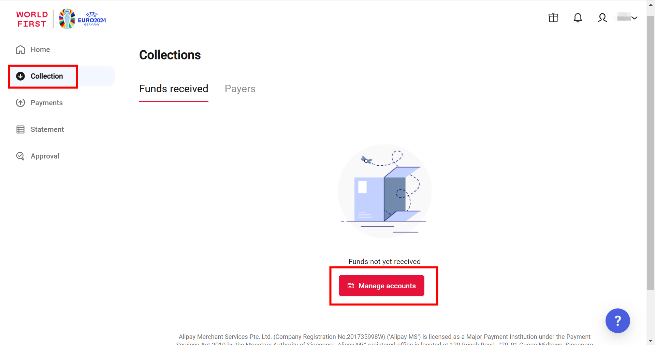Viewport: 655px width, 345px height.
Task: Click the scrollbar down arrow
Action: tap(651, 341)
